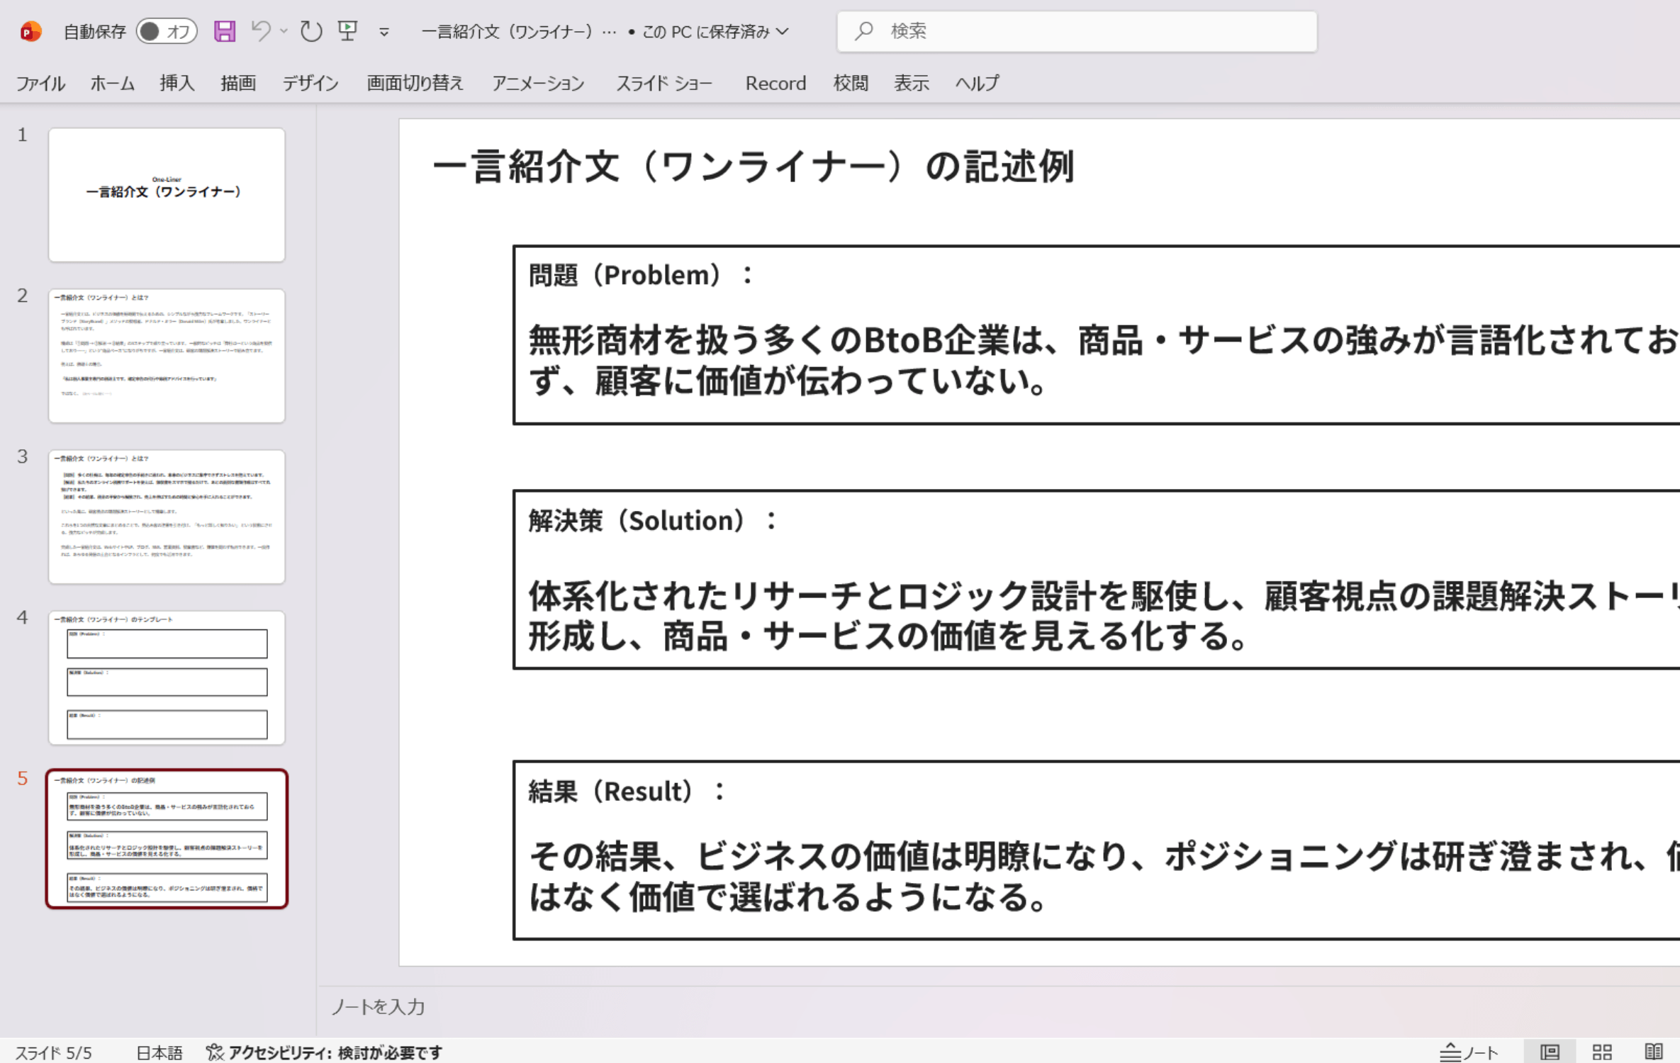Click the search box
This screenshot has height=1063, width=1680.
(x=1077, y=31)
